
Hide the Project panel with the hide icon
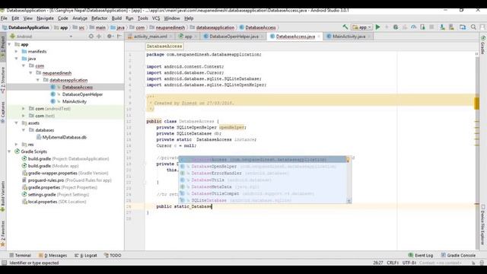[119, 36]
